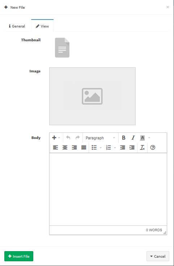Redo the last action

coord(77,138)
